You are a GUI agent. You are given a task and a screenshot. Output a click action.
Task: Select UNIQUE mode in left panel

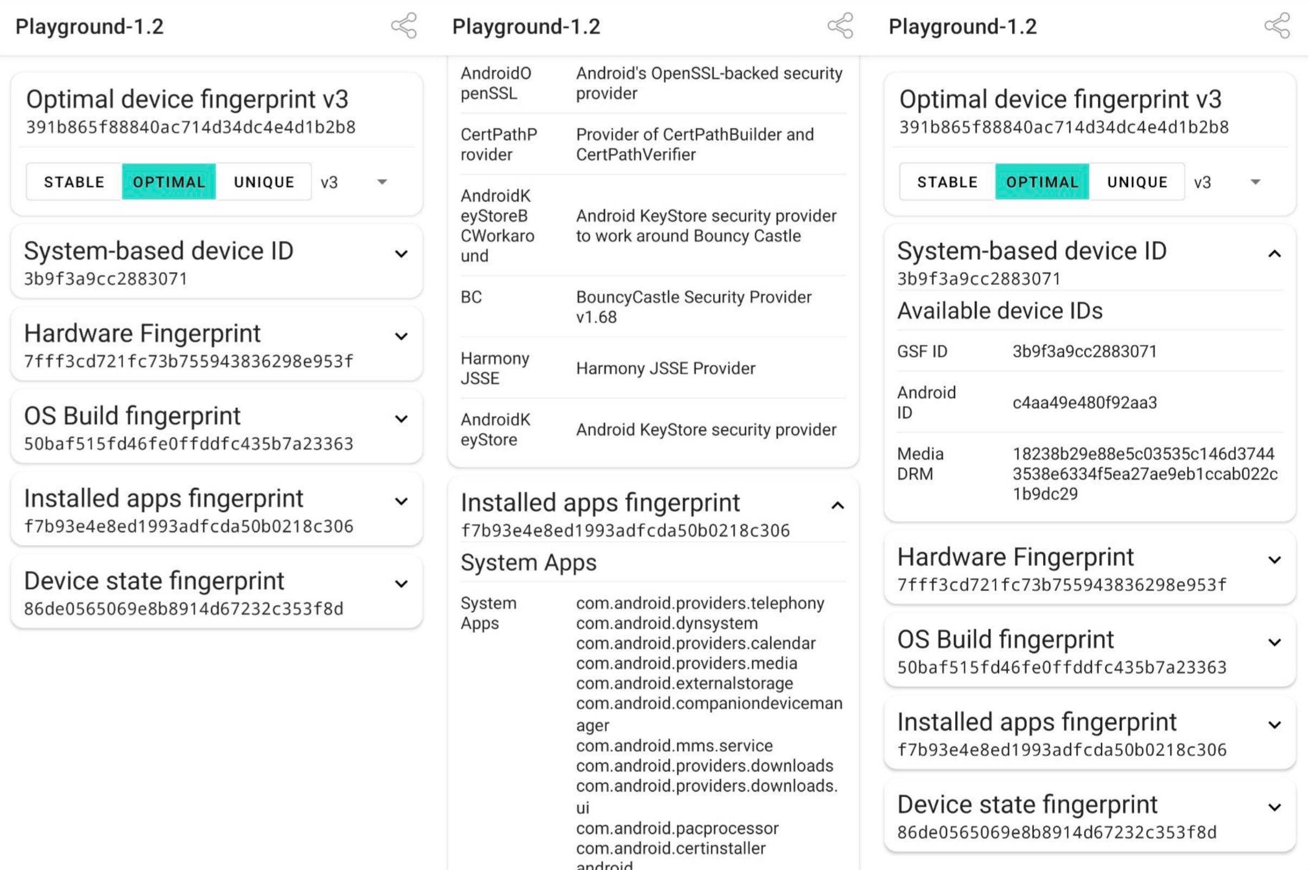click(264, 181)
